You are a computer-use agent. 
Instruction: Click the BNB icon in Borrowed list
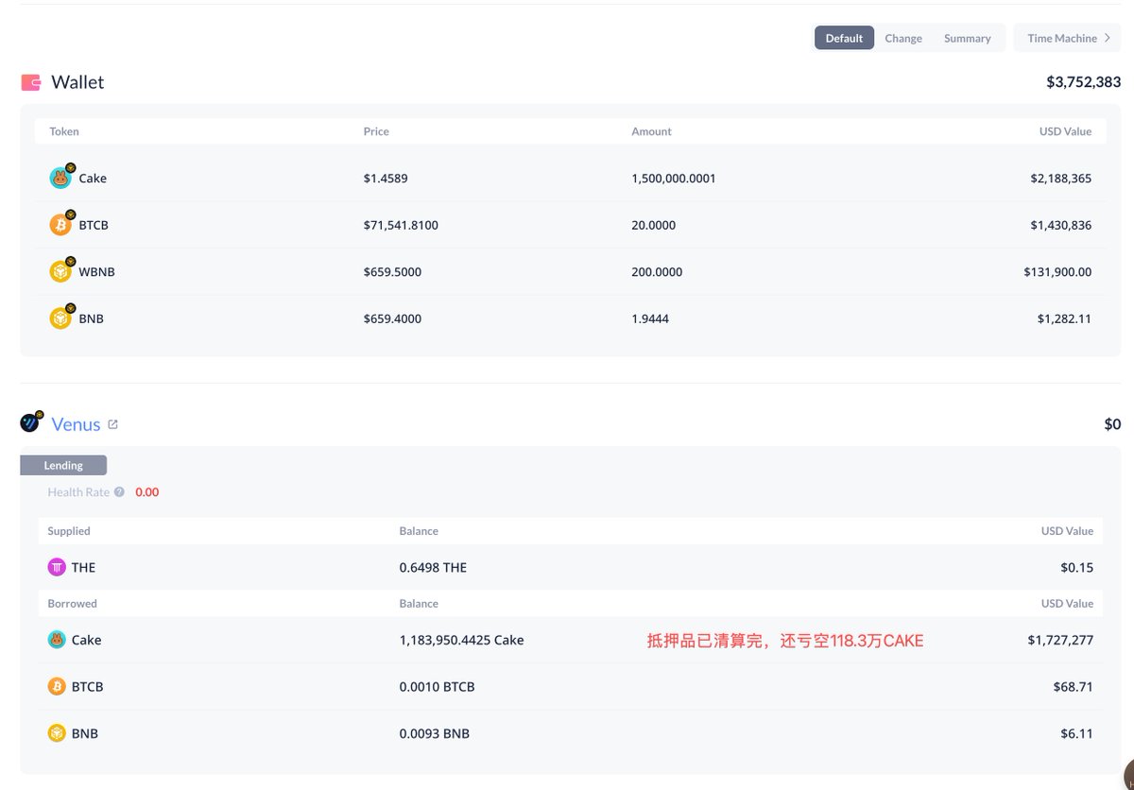[x=57, y=733]
